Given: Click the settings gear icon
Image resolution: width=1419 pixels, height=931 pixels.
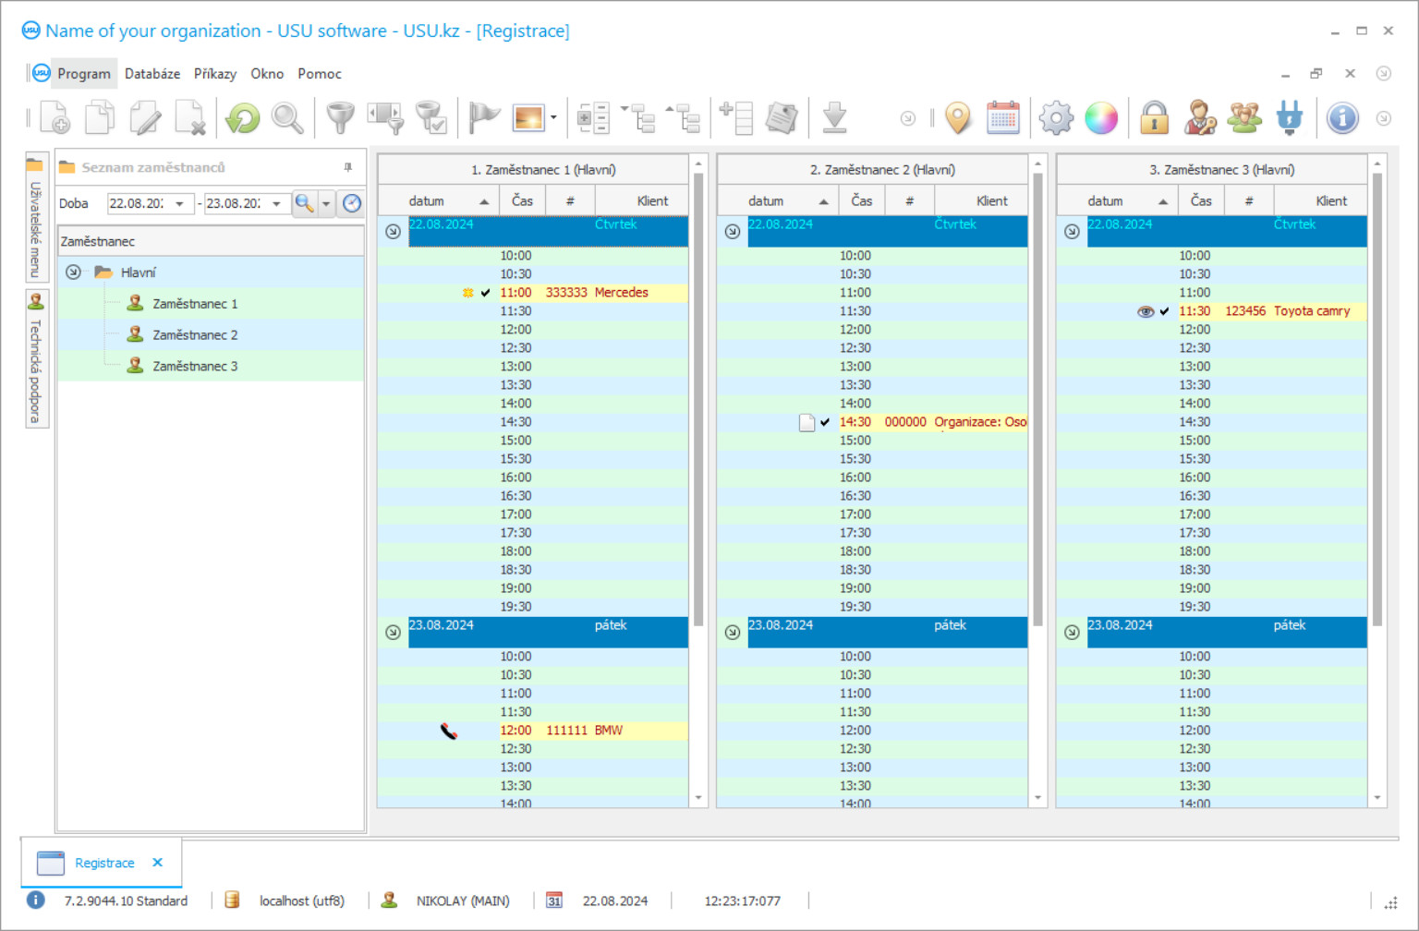Looking at the screenshot, I should pyautogui.click(x=1056, y=117).
